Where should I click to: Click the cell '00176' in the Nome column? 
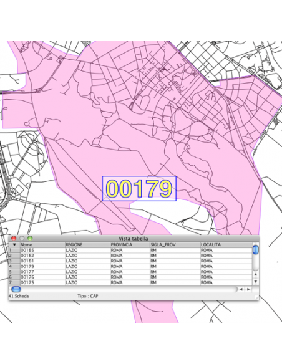[x=42, y=277]
